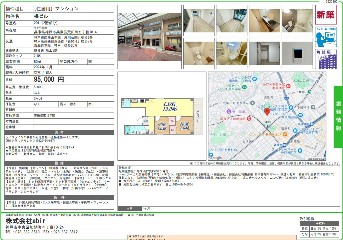Click the インターネット無料 badge icon
343x240 pixels.
click(x=326, y=37)
